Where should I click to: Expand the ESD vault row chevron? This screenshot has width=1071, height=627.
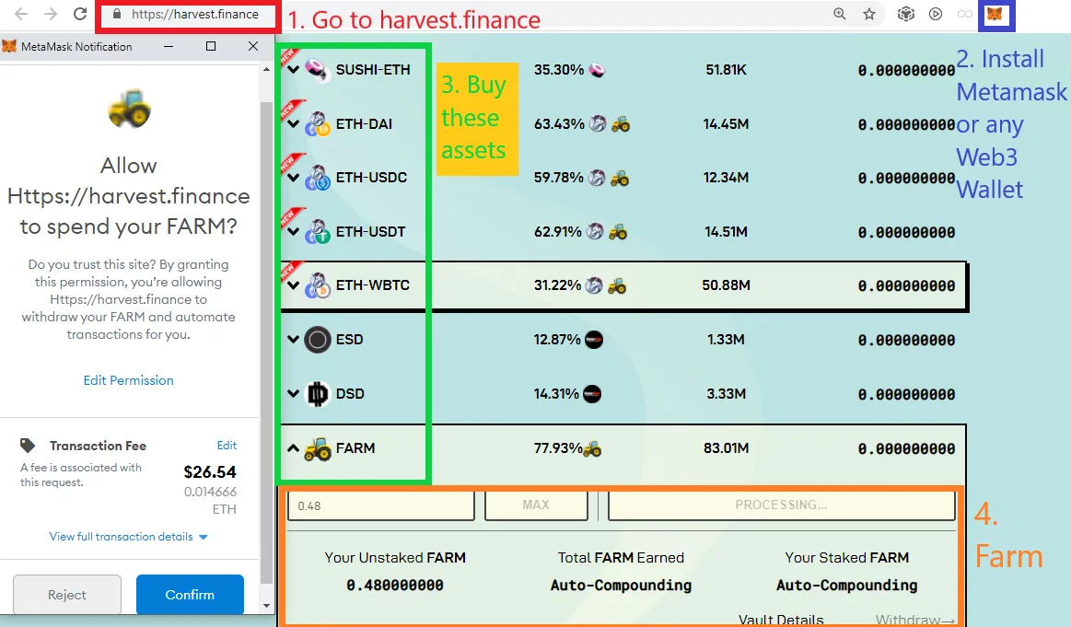294,340
